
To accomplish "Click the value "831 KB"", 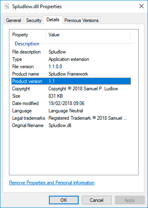I will [x=55, y=96].
